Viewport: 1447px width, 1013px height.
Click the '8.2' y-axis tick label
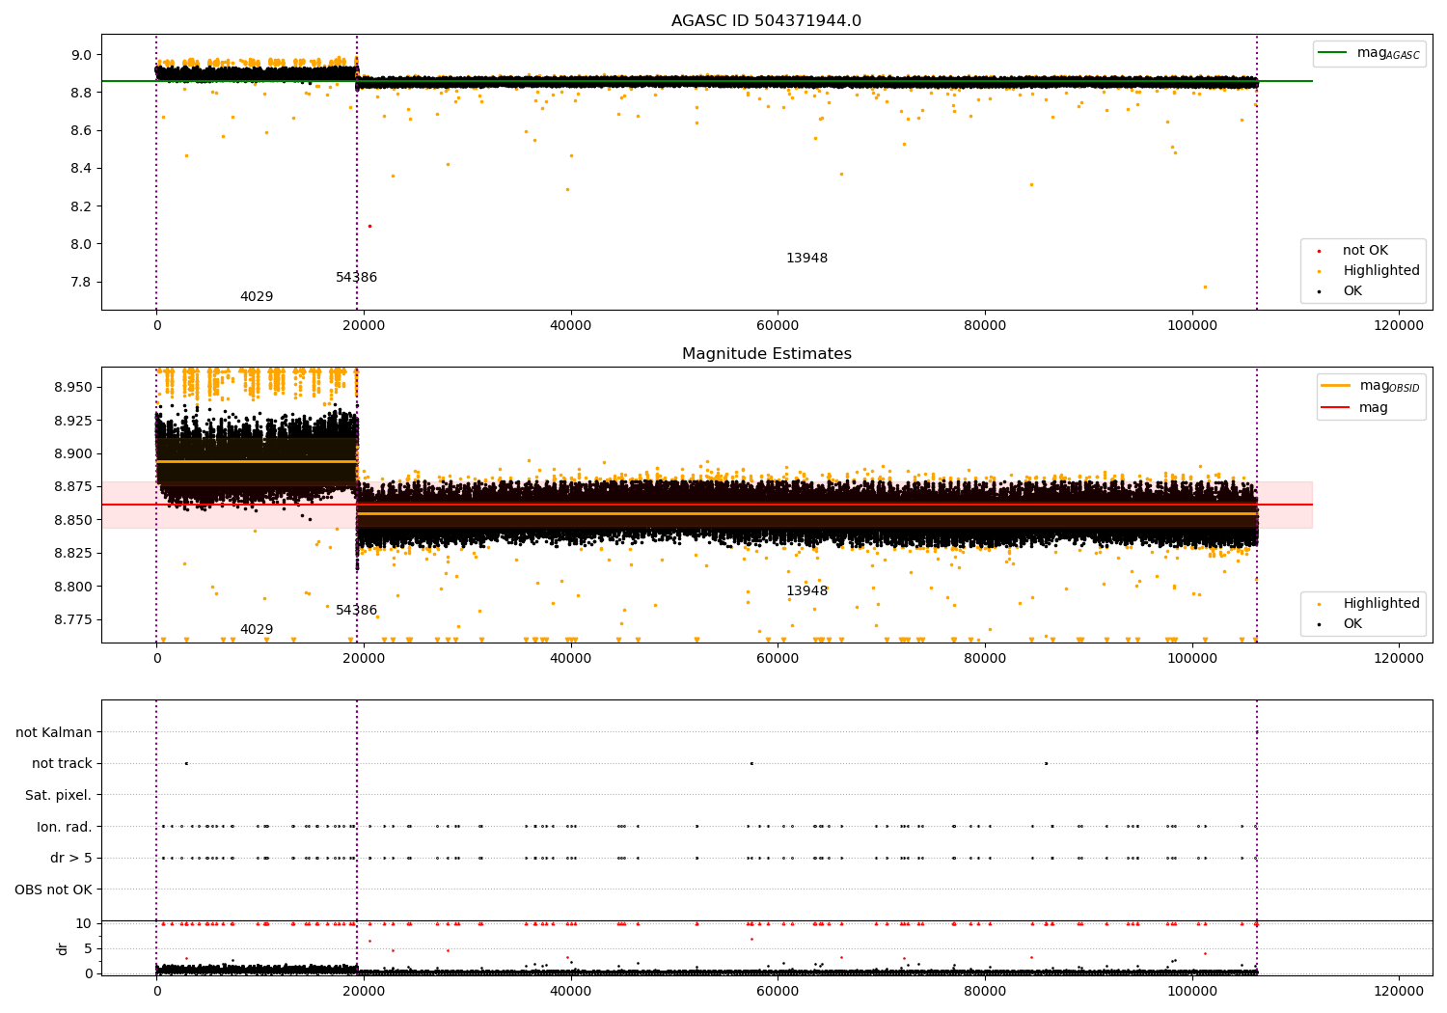click(81, 206)
